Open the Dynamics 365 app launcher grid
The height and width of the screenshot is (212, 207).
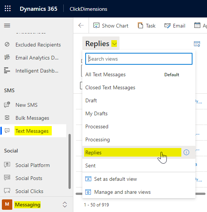tap(7, 9)
